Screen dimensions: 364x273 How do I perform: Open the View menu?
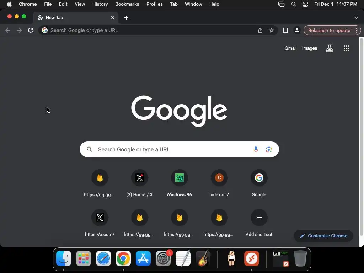pyautogui.click(x=80, y=4)
